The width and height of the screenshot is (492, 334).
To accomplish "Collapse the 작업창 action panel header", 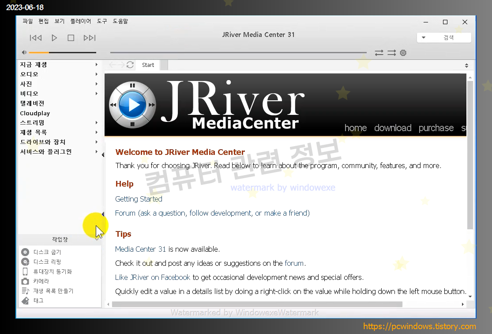I will [x=60, y=239].
